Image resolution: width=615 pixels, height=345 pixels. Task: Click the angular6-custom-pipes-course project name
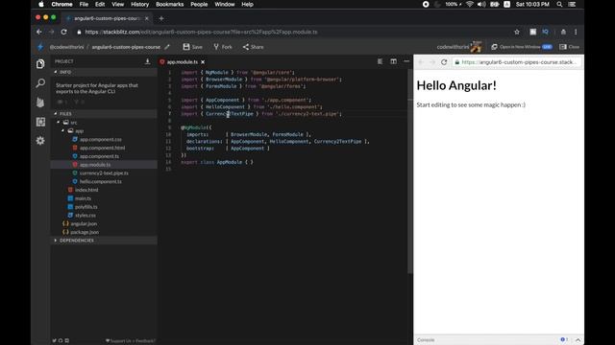(126, 47)
